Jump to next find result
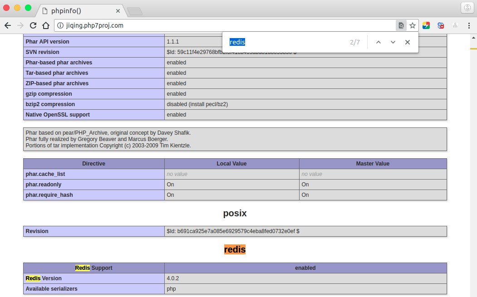The height and width of the screenshot is (297, 477). coord(393,42)
